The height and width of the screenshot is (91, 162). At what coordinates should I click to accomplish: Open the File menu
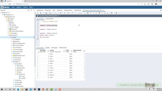pyautogui.click(x=13, y=7)
